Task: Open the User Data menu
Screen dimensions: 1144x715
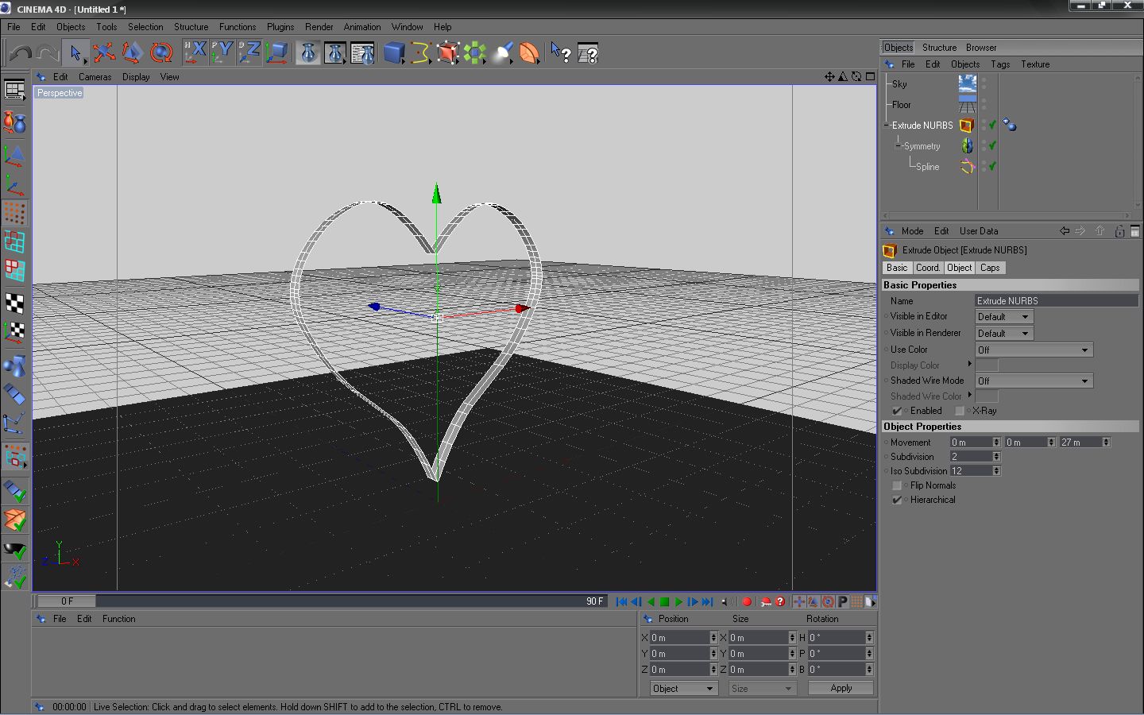Action: (979, 231)
